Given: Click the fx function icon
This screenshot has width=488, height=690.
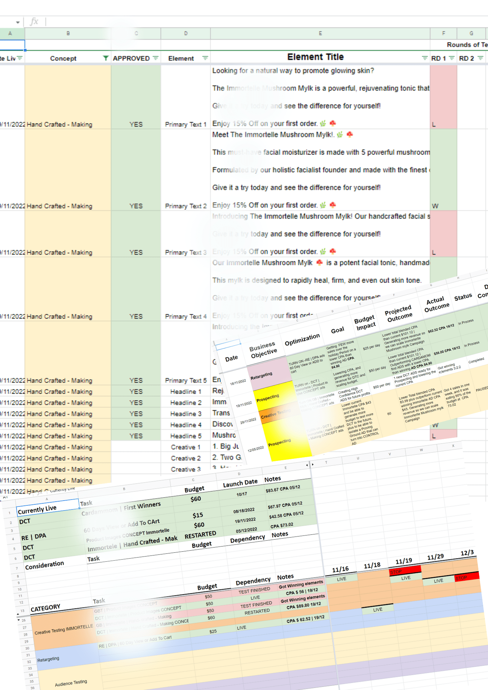Looking at the screenshot, I should click(x=34, y=22).
